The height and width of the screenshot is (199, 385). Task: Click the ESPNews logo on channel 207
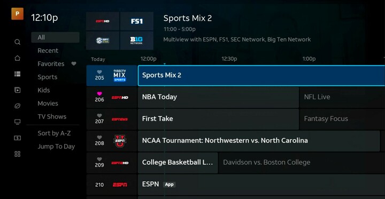120,120
